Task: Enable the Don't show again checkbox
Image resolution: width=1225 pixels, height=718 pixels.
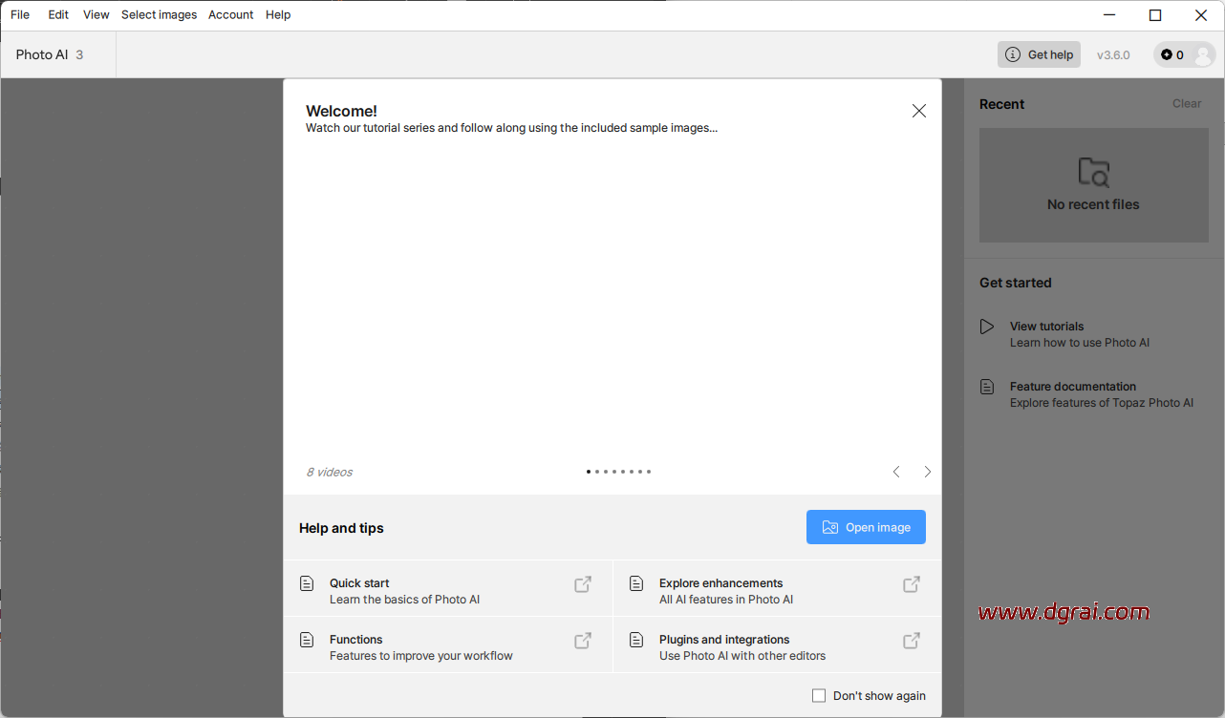Action: click(819, 696)
